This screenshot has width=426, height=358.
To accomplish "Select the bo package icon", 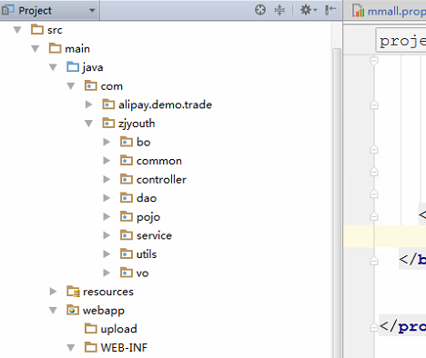I will 127,142.
